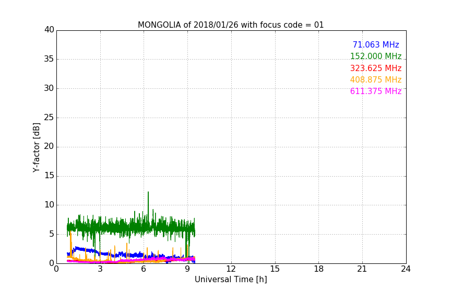451x301 pixels.
Task: Click y-axis tick label 30
Action: coord(49,88)
